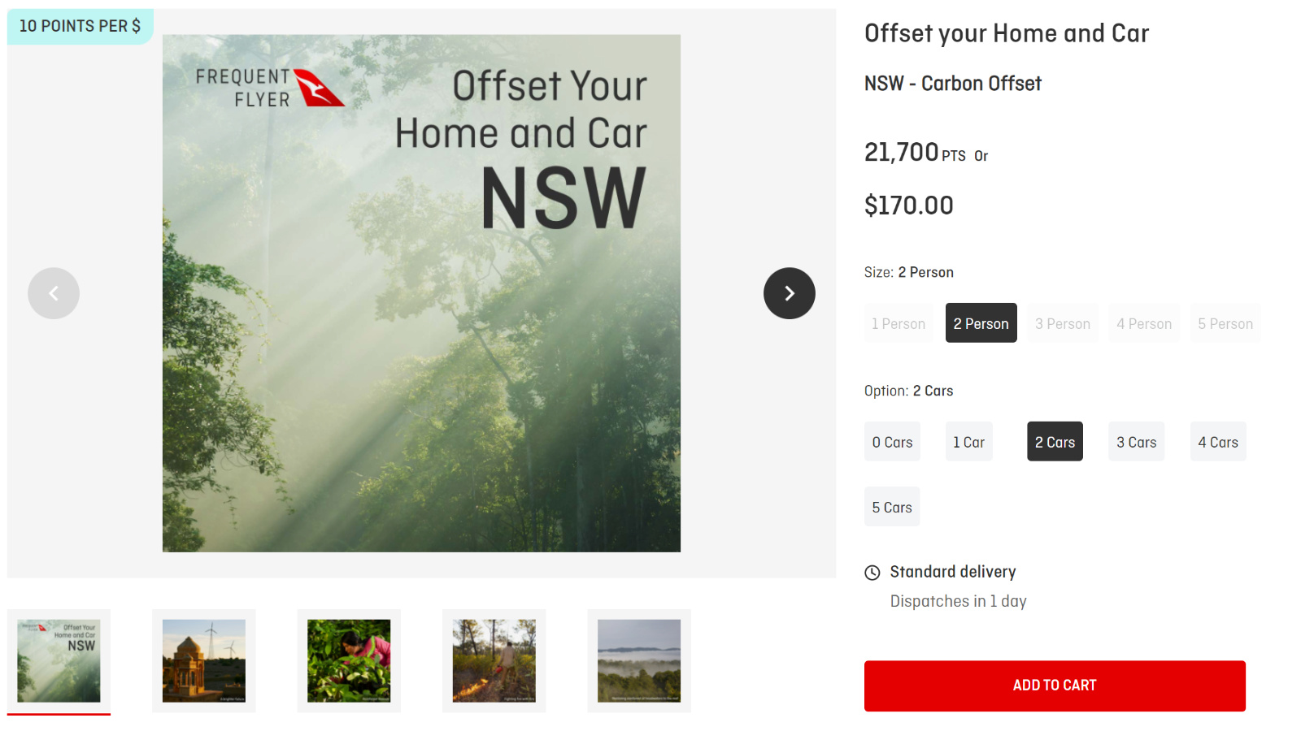Select the 4 Cars option

tap(1218, 442)
